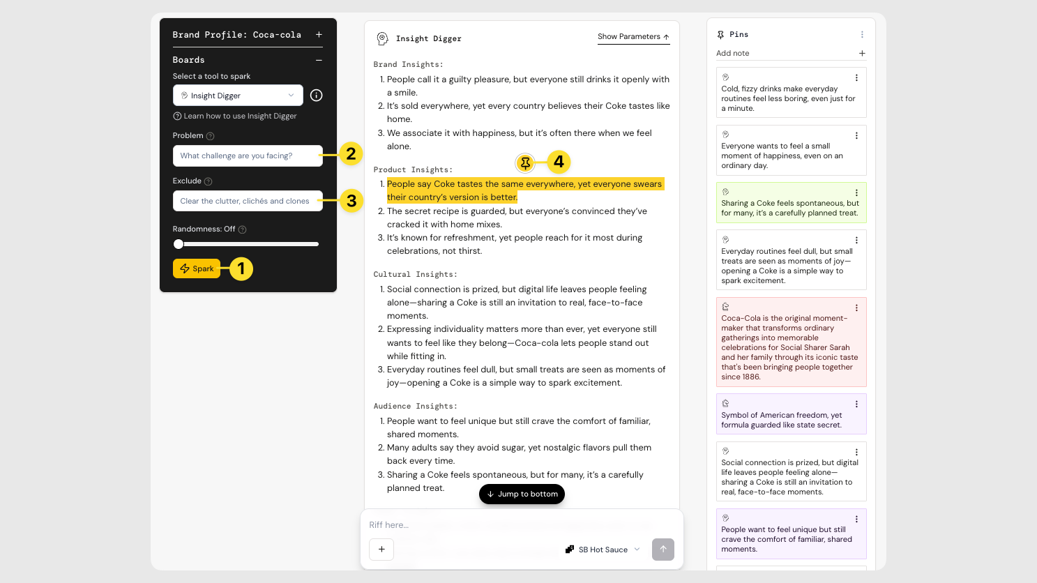Click the Pins pushpin header icon
The height and width of the screenshot is (583, 1037).
(x=720, y=34)
